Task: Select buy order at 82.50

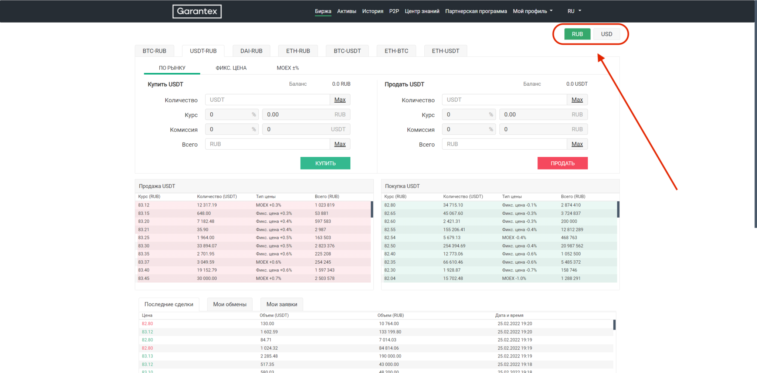Action: click(x=499, y=246)
